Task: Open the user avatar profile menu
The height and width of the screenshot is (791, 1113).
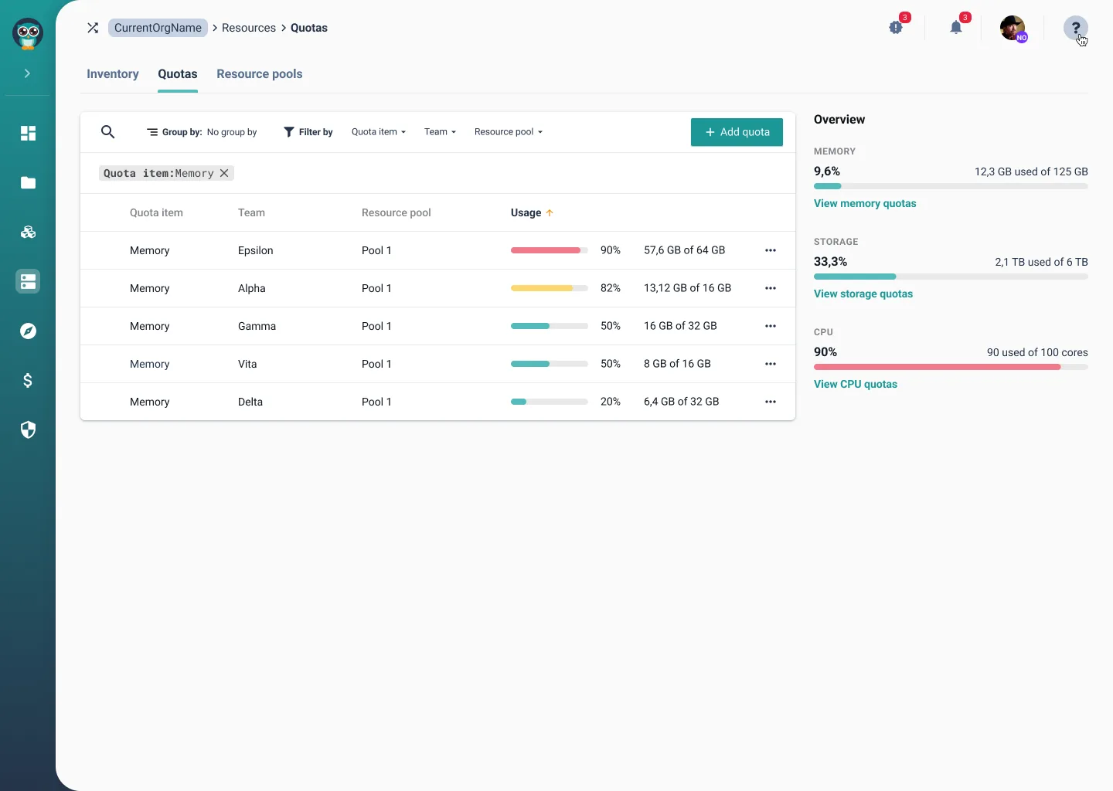Action: 1013,29
